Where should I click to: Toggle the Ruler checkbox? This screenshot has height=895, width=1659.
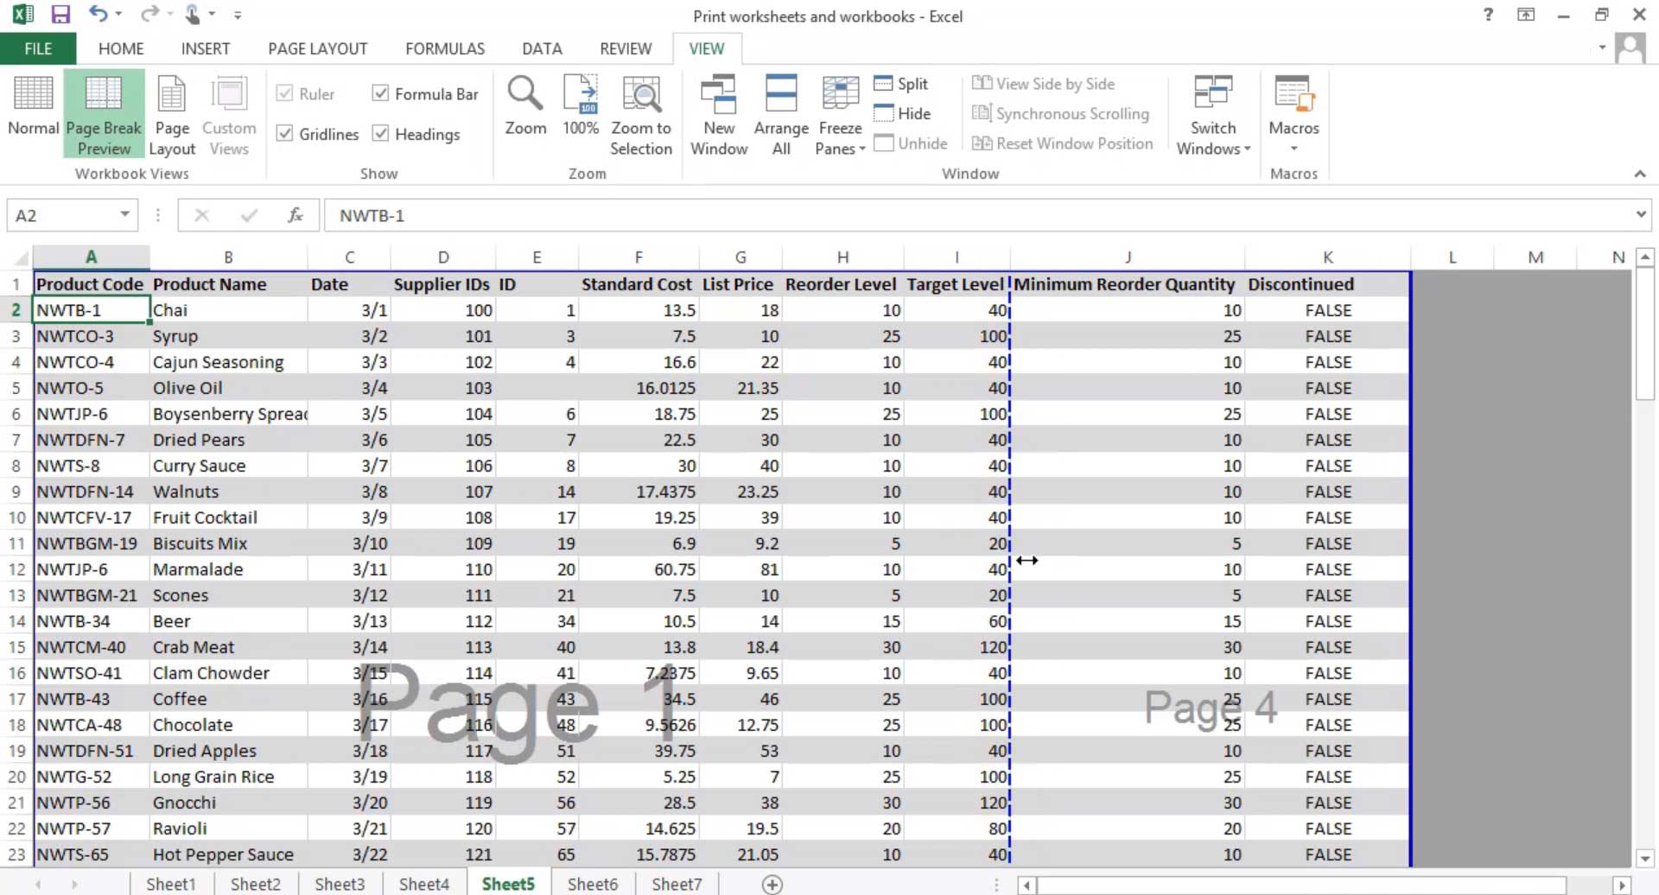[284, 93]
